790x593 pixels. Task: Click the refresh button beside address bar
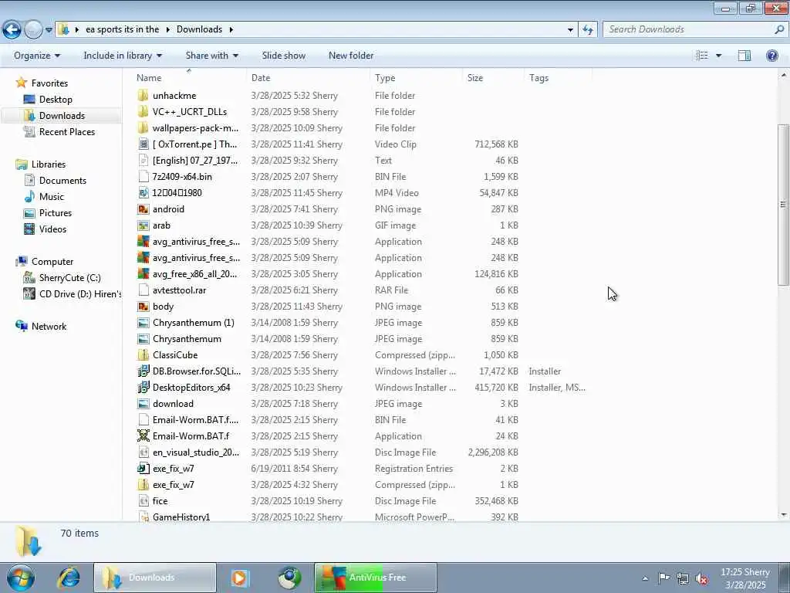(588, 30)
